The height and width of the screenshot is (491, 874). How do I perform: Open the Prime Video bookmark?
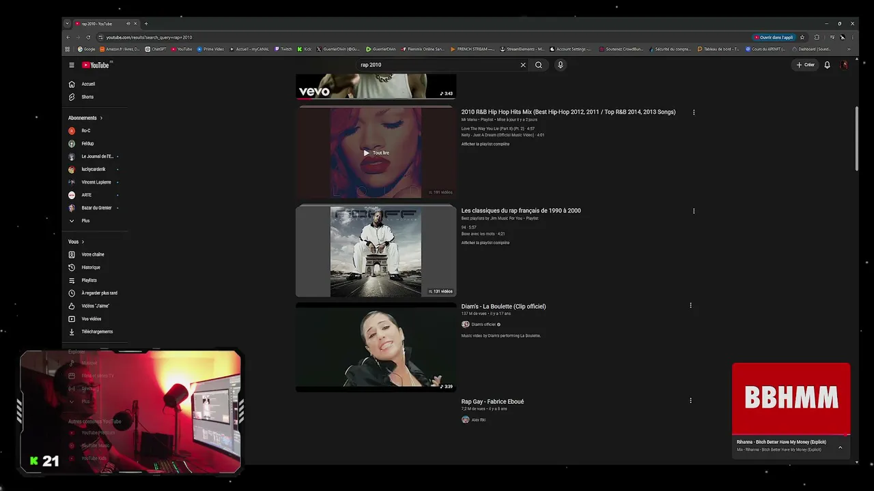point(211,49)
